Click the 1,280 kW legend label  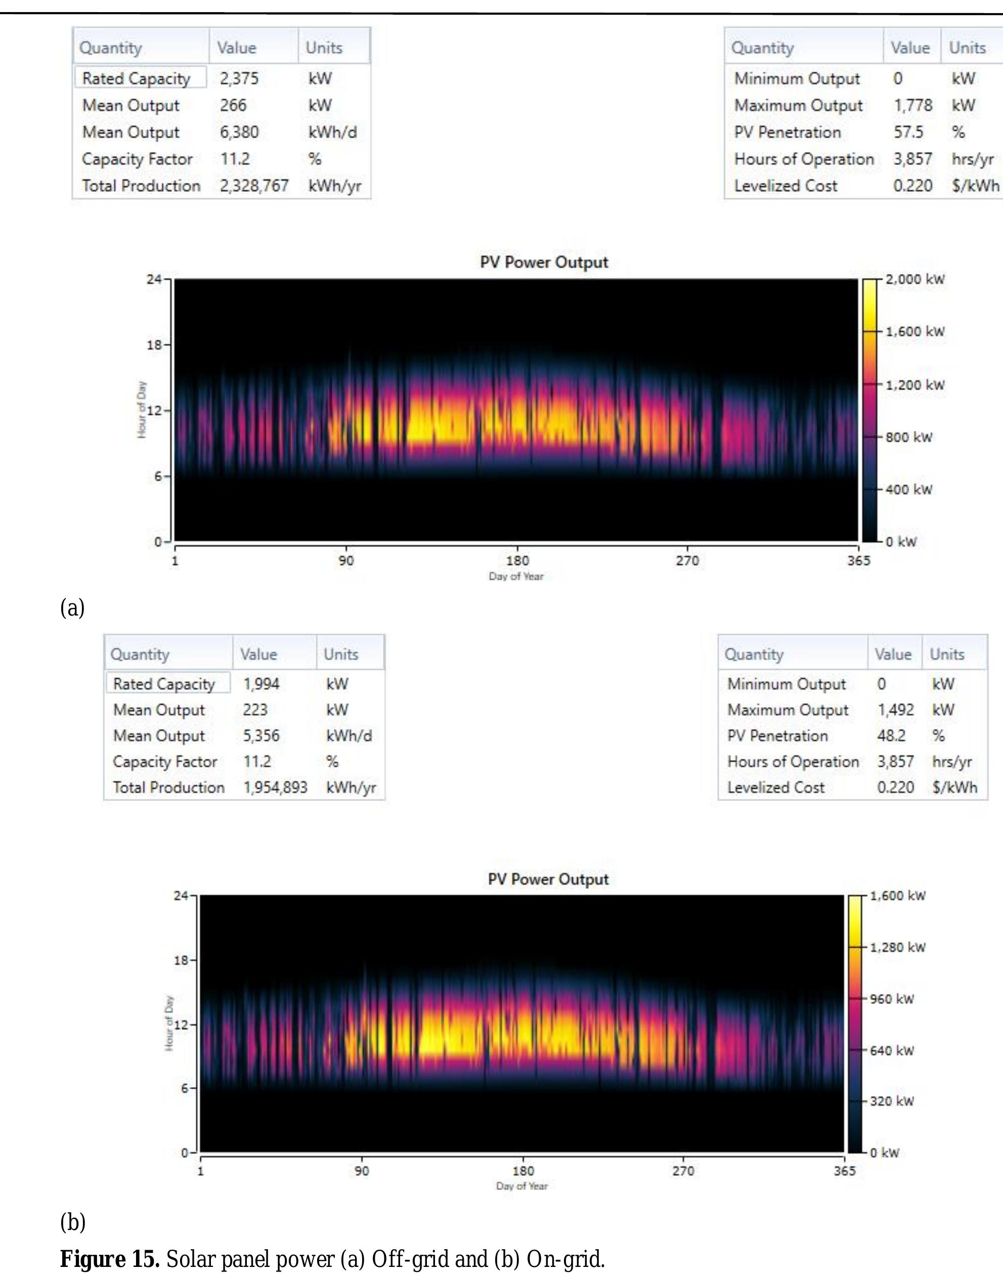pos(897,947)
